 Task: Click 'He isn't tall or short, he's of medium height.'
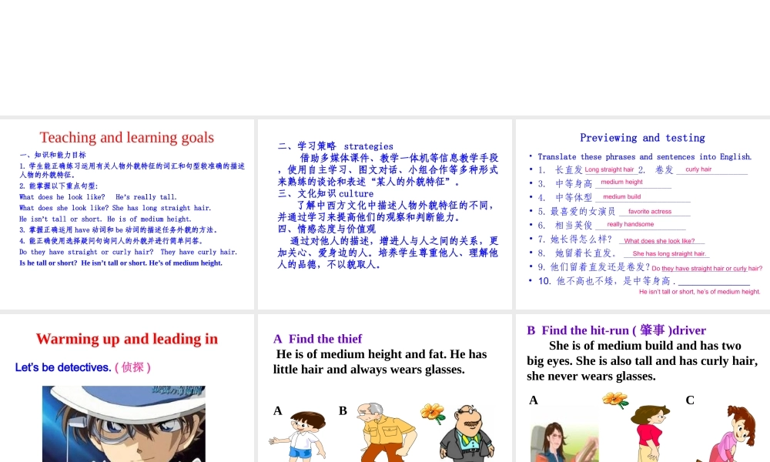(699, 292)
